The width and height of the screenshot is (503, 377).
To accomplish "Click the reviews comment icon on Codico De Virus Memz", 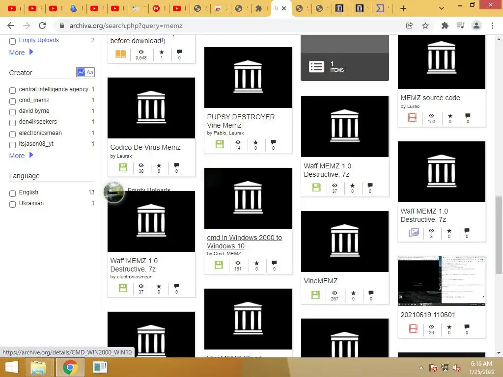I will click(176, 165).
